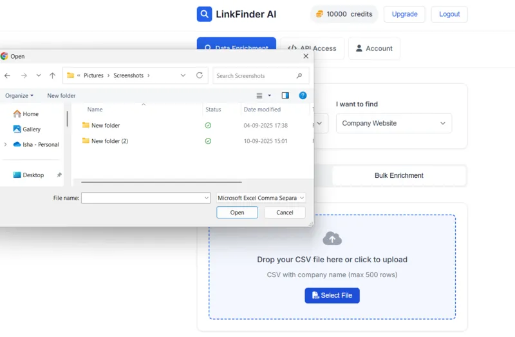Viewport: 515px width, 337px height.
Task: Toggle the preview pane icon
Action: [285, 95]
